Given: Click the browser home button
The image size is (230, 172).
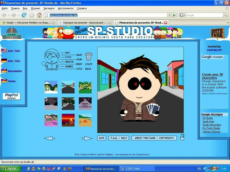Looking at the screenshot, I should 39,15.
